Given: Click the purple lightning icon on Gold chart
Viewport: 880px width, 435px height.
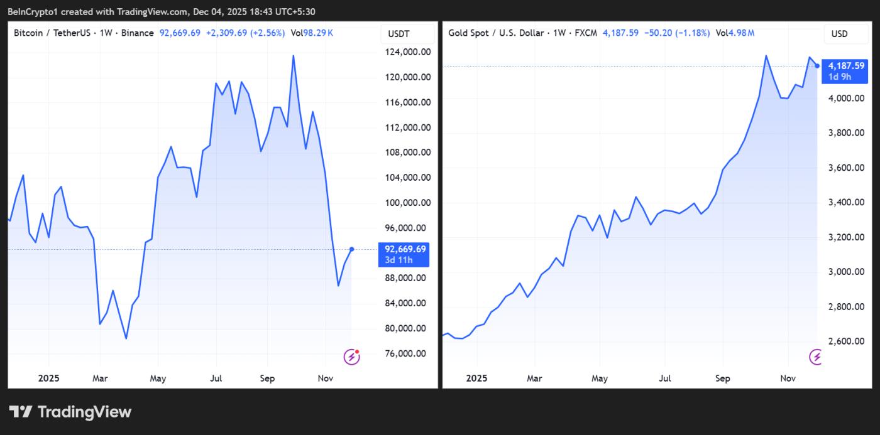Looking at the screenshot, I should point(816,357).
